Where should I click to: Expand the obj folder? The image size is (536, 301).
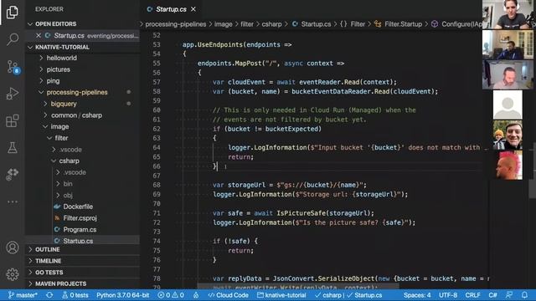pos(83,195)
